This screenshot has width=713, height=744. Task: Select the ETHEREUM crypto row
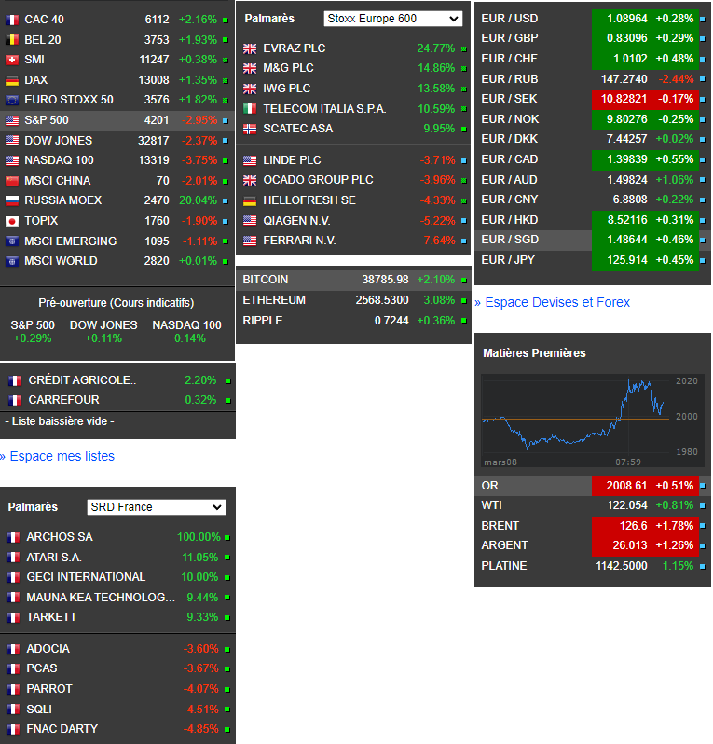[x=353, y=300]
